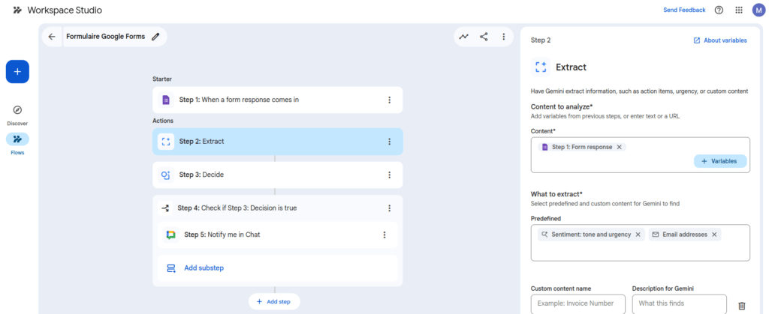Open Step 1 three-dot options menu

click(x=390, y=100)
